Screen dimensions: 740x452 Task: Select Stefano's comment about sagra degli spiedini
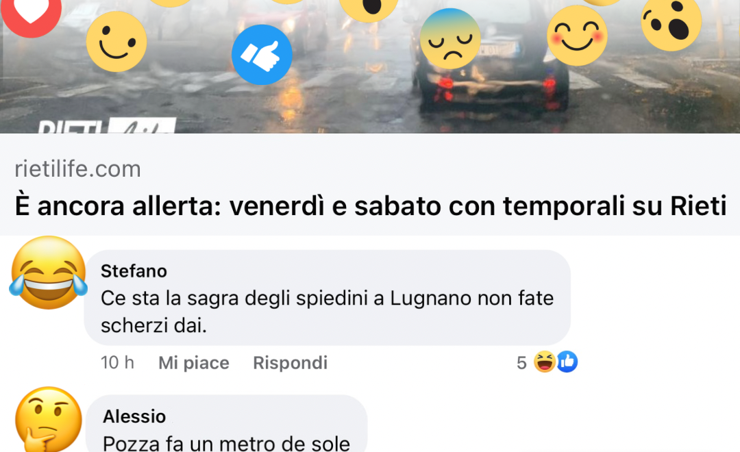(x=327, y=312)
